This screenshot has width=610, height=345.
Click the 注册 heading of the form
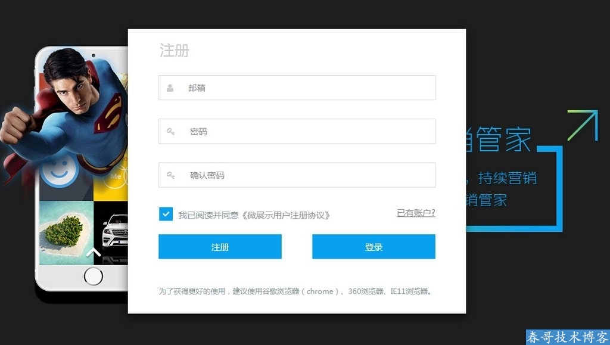click(175, 51)
